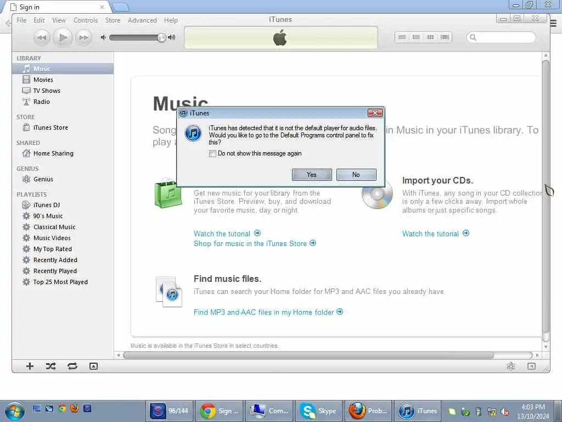The height and width of the screenshot is (422, 562).
Task: Open the View menu
Action: 59,20
